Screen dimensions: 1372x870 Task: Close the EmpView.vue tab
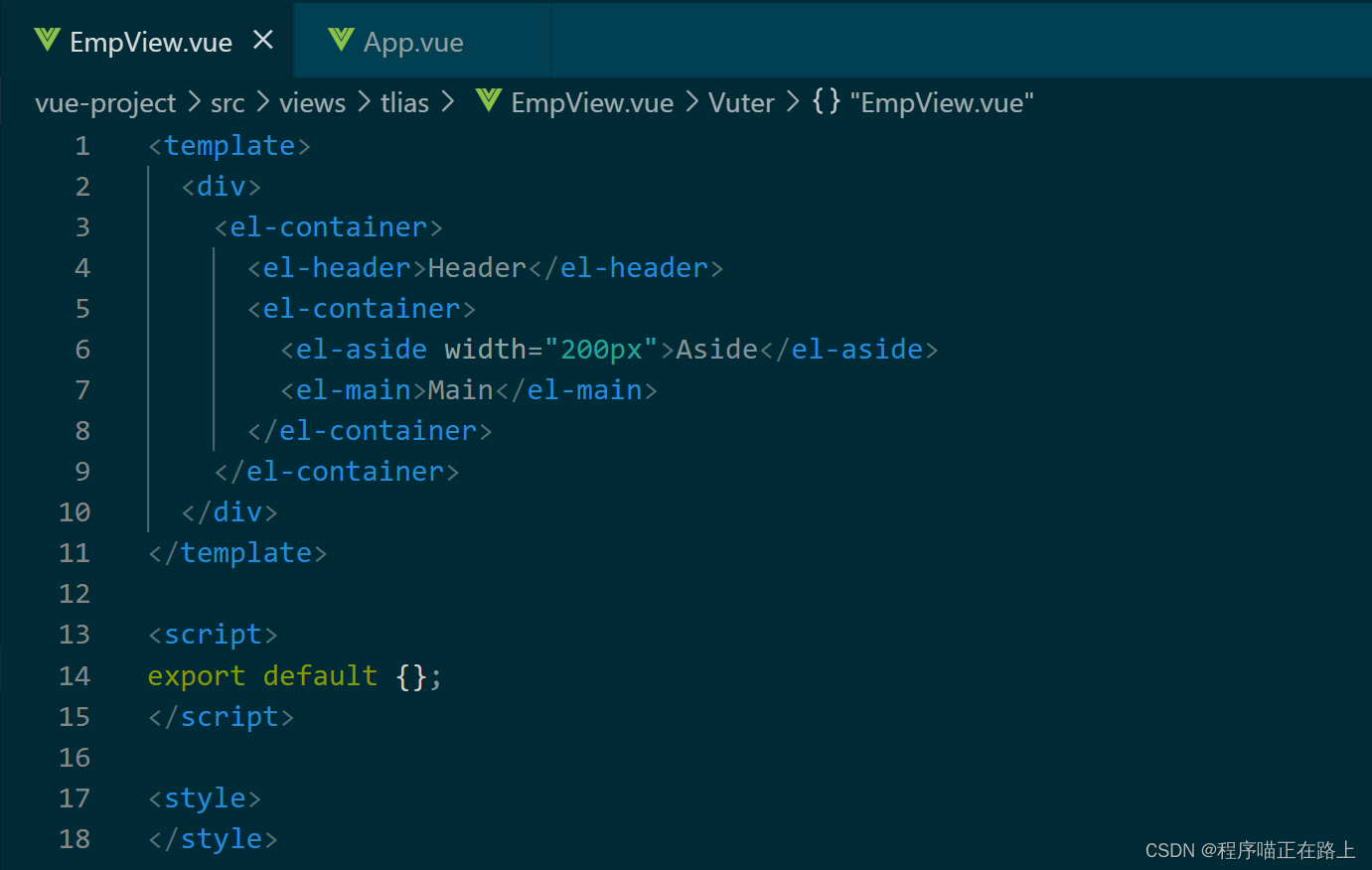click(x=263, y=41)
